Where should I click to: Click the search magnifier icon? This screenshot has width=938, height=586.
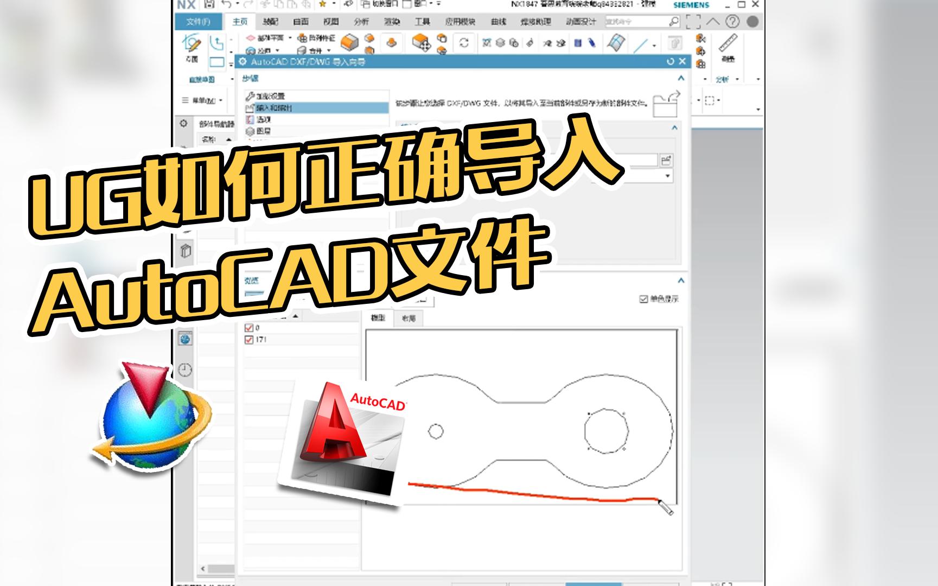click(674, 21)
